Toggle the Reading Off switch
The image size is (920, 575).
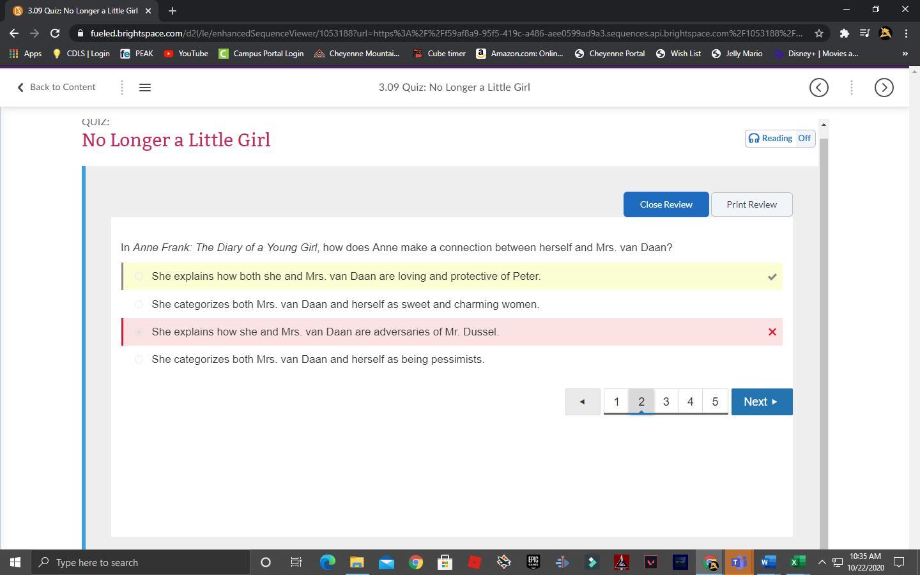[x=780, y=139]
